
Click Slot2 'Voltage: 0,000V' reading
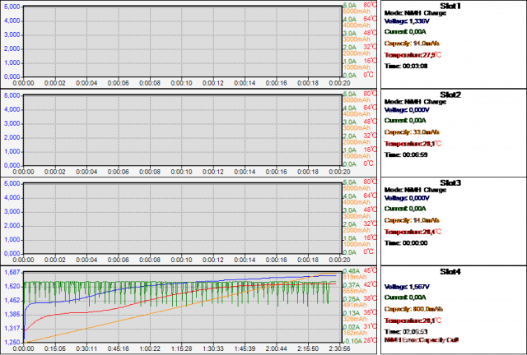pos(407,110)
